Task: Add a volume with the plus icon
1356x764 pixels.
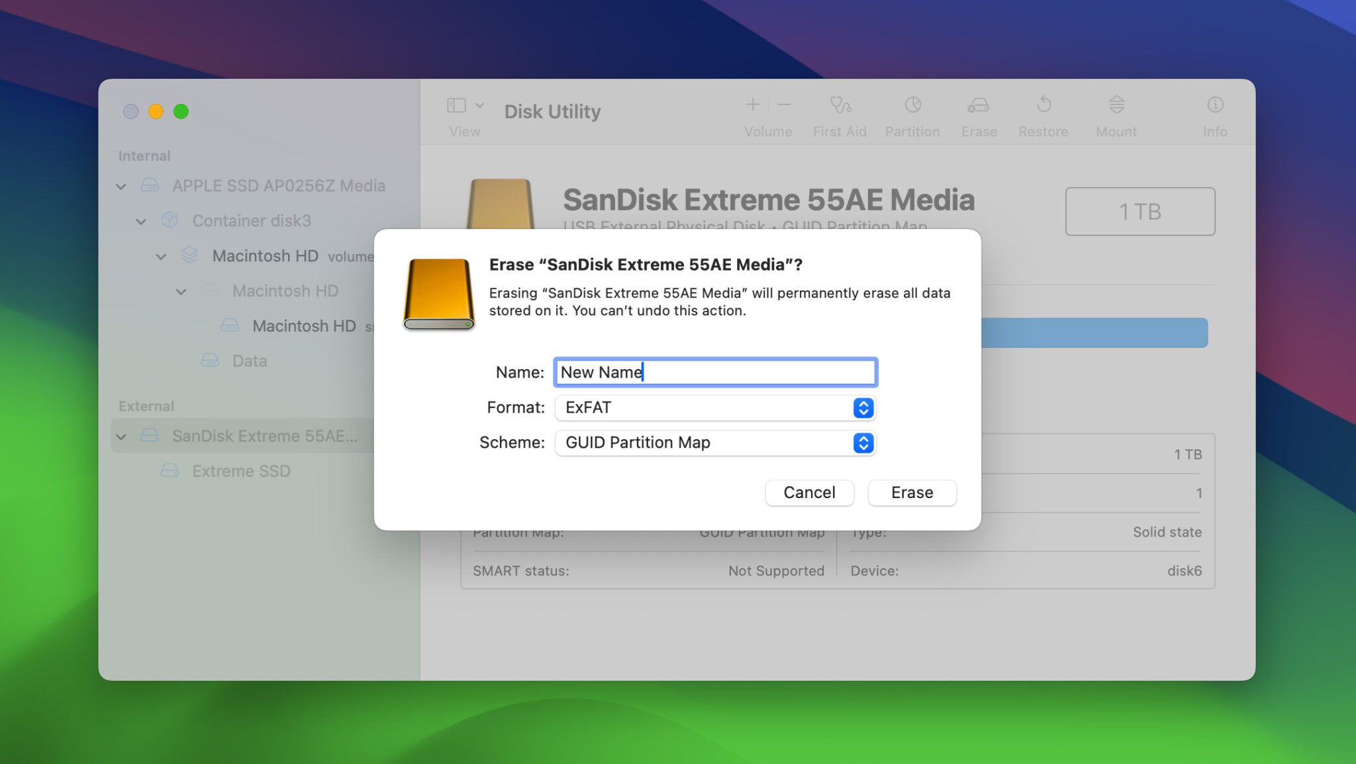Action: [753, 105]
